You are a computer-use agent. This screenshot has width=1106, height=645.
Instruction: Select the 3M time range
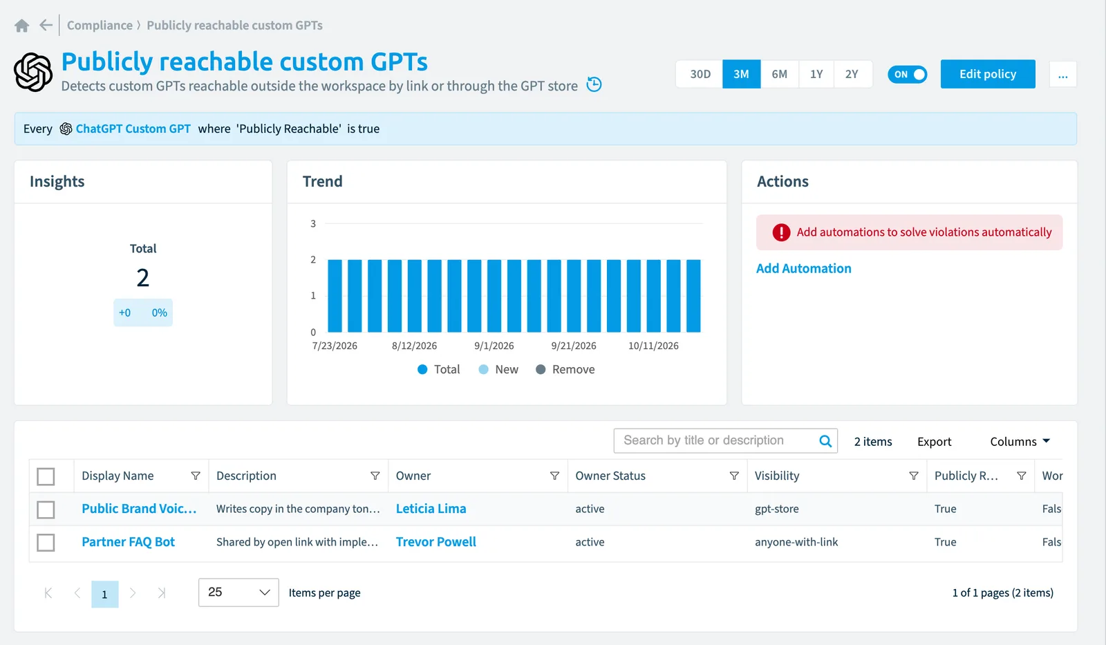point(741,74)
